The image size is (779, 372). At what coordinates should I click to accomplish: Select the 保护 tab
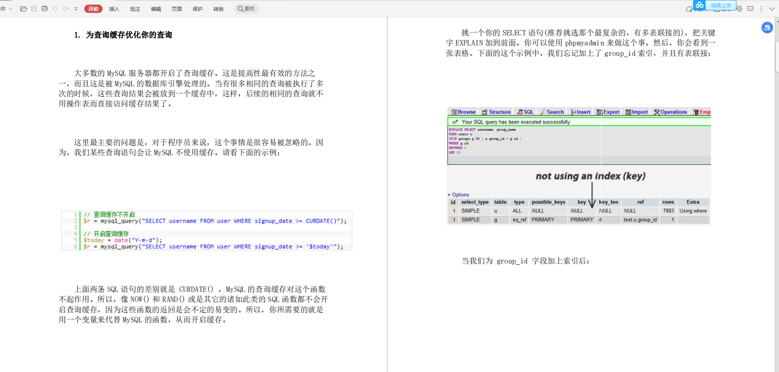(198, 9)
